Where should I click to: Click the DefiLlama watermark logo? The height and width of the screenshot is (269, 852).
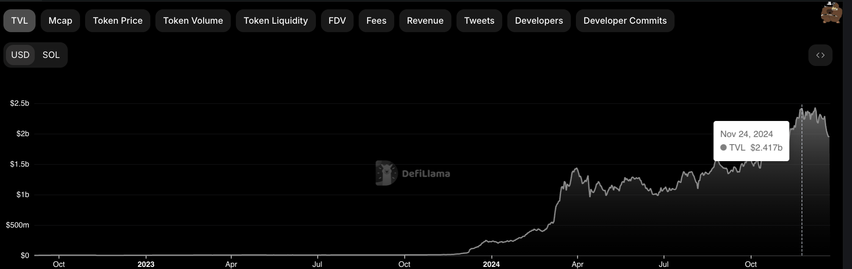413,173
